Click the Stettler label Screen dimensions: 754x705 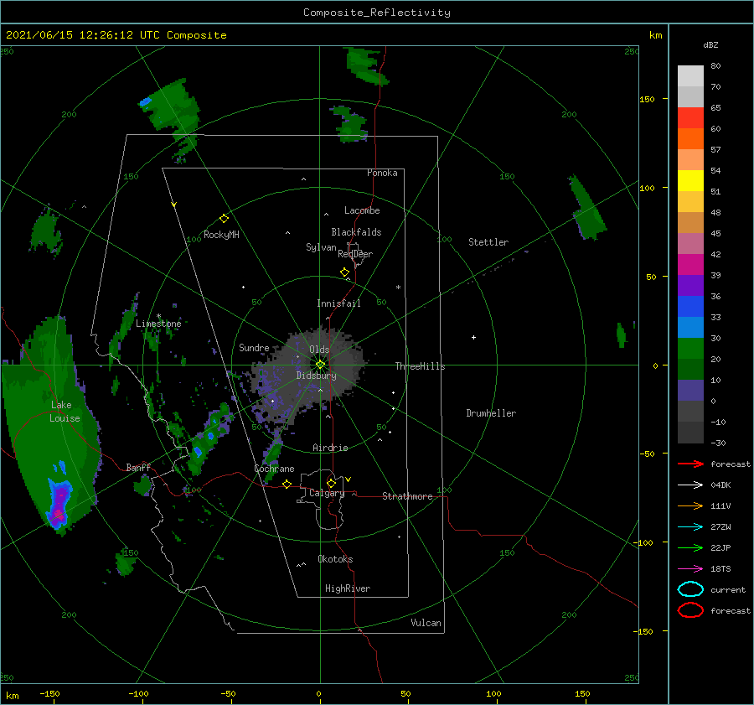click(488, 242)
